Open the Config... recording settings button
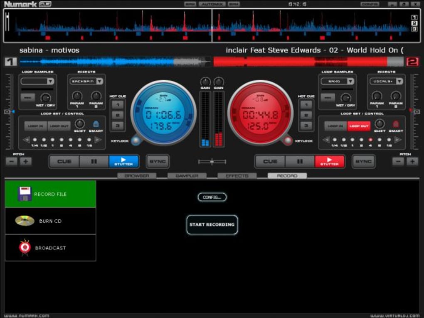The height and width of the screenshot is (318, 424). tap(212, 197)
